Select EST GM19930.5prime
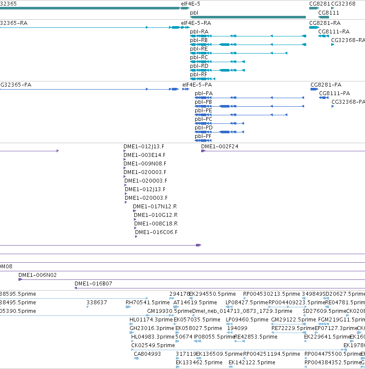Viewport: 365px width, 369px height. coord(169,311)
